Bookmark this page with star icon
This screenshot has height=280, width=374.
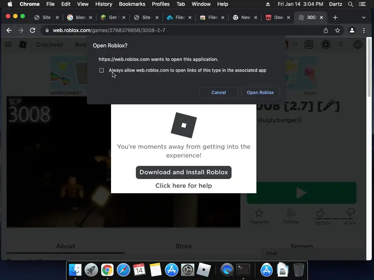coord(337,30)
